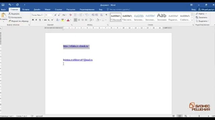Show paragraph marks pilcrow icon
Screen dimensions: 215x120
pyautogui.click(x=106, y=15)
